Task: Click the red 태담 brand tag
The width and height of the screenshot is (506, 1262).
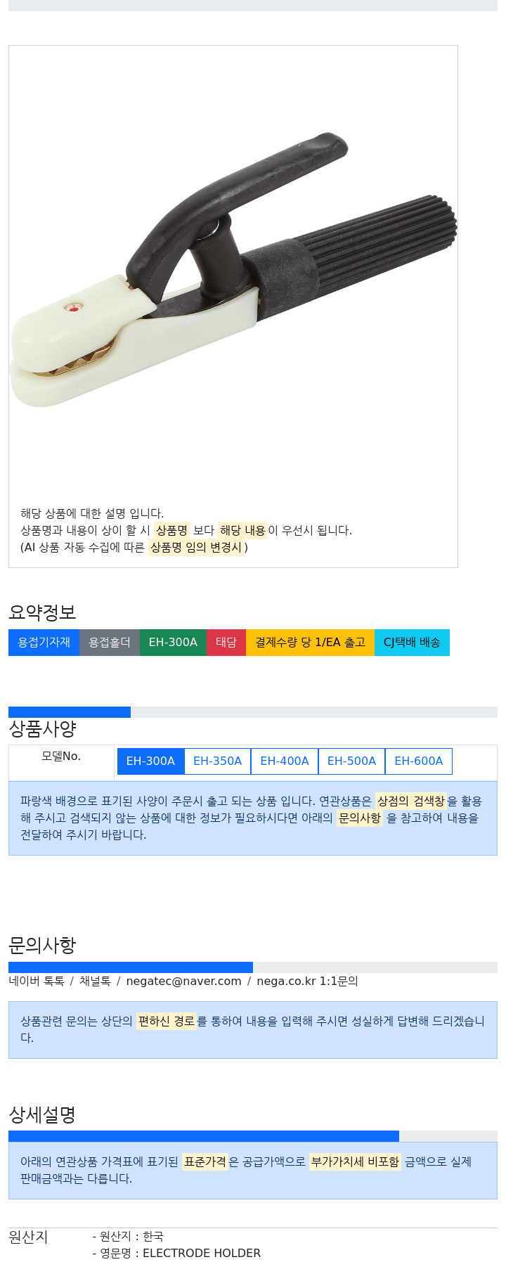Action: [x=226, y=643]
